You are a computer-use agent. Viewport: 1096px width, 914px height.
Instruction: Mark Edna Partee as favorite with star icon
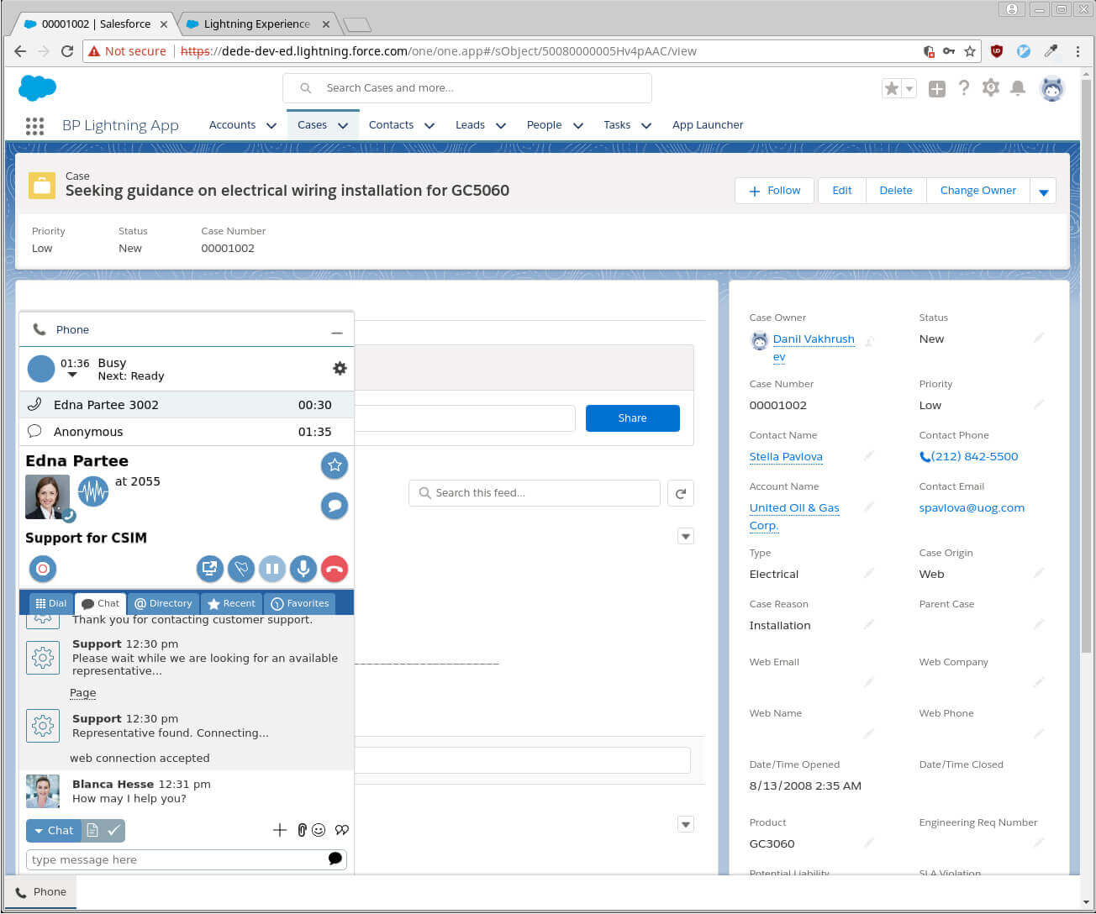(x=334, y=465)
